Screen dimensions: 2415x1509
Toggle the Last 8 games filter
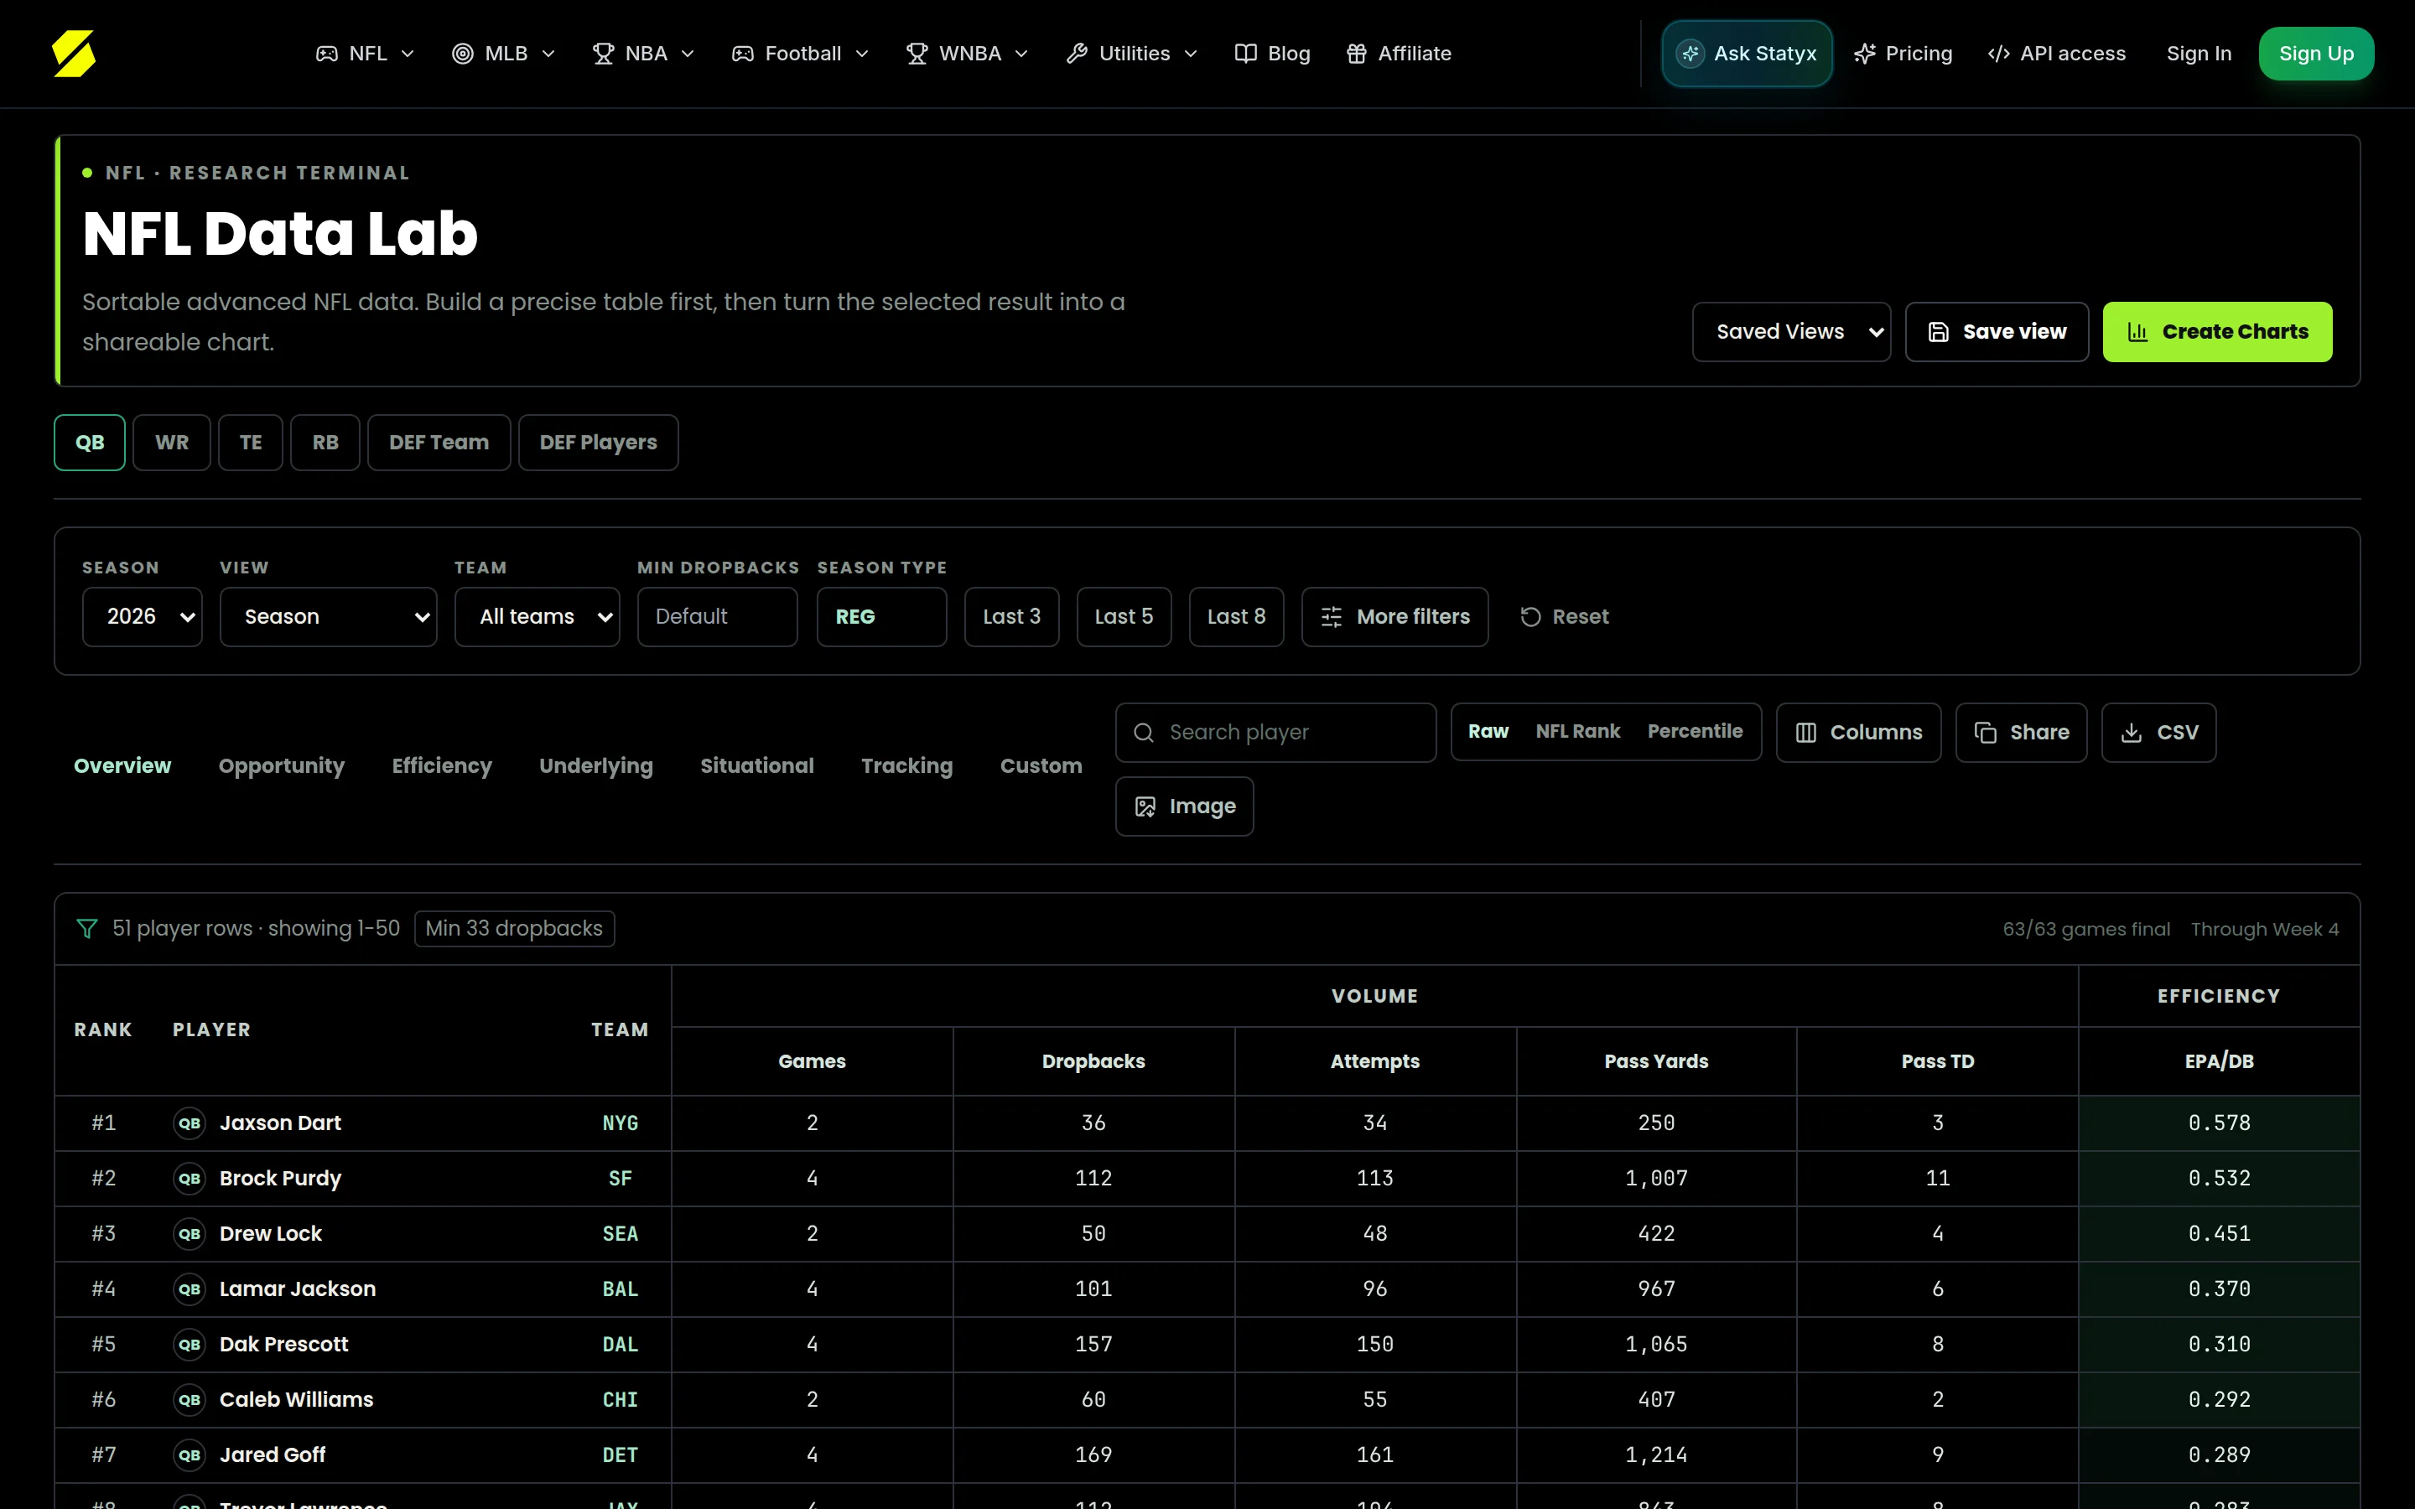1237,617
